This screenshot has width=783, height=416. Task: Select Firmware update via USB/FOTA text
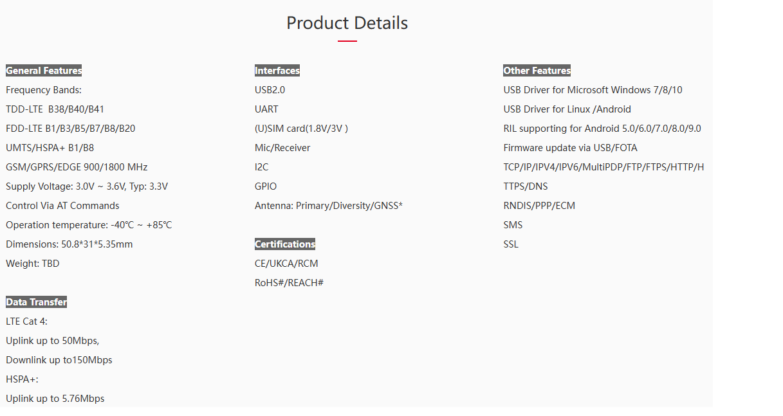point(570,148)
